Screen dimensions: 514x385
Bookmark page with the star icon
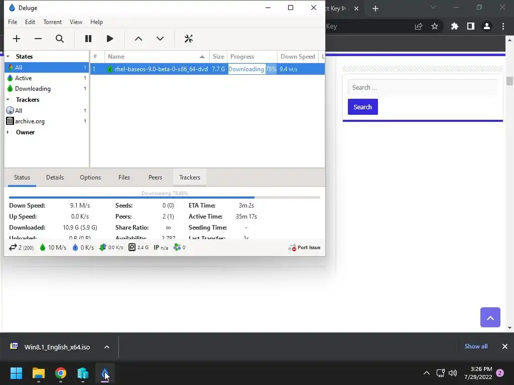tap(435, 26)
